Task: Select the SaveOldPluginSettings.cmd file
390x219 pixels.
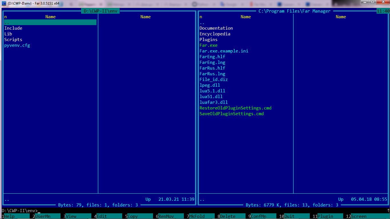Action: coord(232,114)
